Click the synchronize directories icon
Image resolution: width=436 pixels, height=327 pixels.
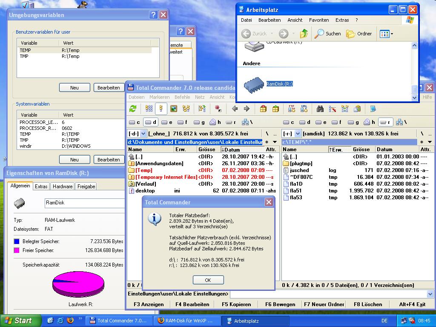pos(345,109)
